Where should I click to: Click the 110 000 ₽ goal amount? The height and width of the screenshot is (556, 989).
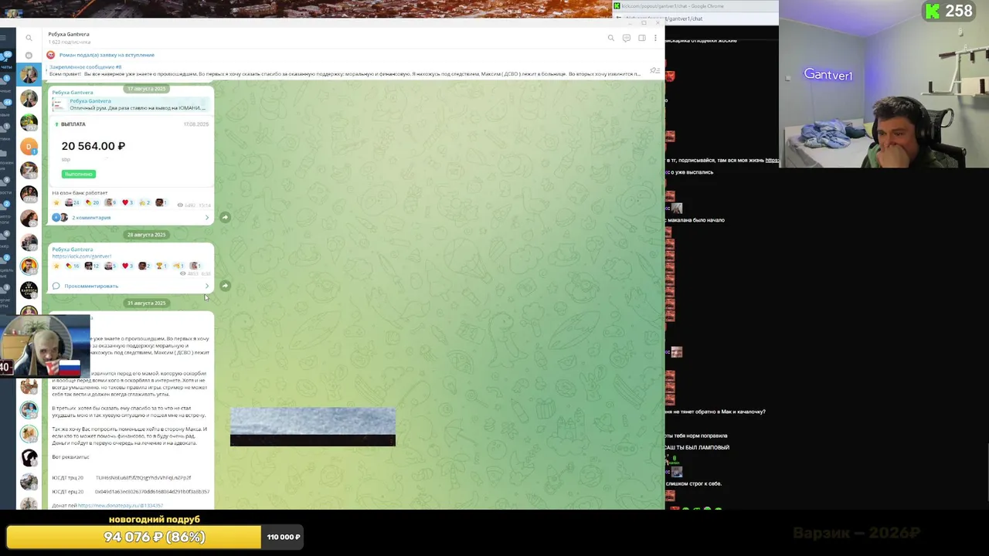coord(284,537)
